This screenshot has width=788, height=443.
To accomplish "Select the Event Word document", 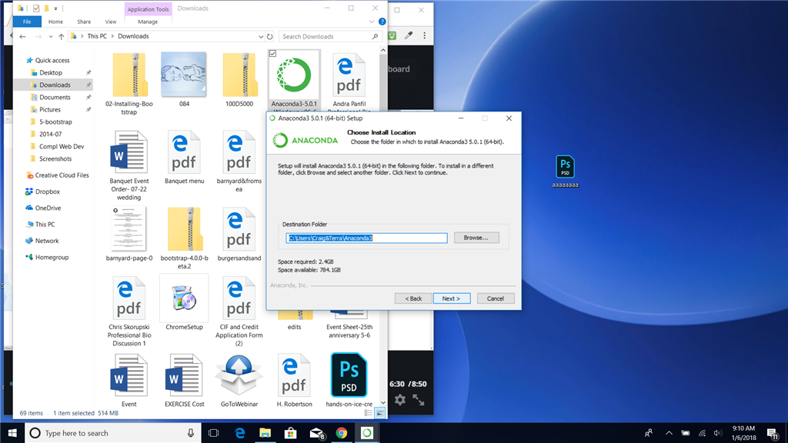I will pos(129,375).
